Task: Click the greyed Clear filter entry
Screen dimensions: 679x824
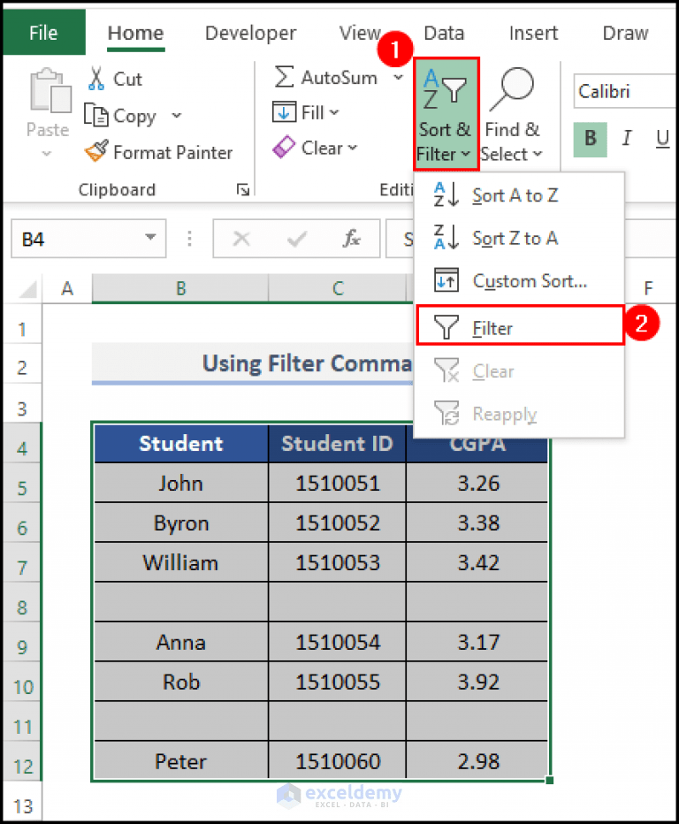Action: (x=519, y=371)
